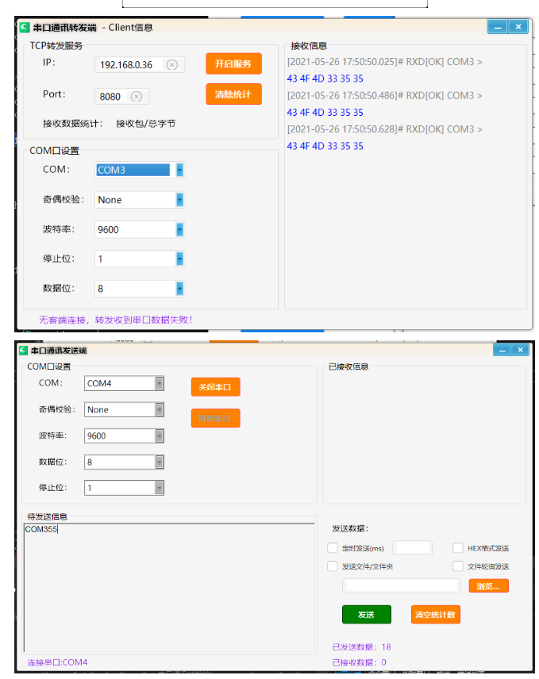539x679 pixels.
Task: Open the COM3 port dropdown in the forwarder window
Action: click(180, 170)
